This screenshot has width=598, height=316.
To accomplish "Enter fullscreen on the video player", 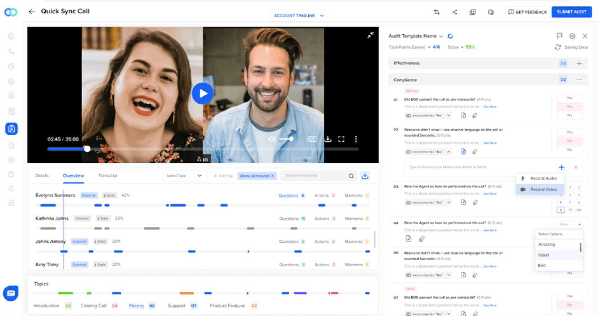I will click(341, 139).
